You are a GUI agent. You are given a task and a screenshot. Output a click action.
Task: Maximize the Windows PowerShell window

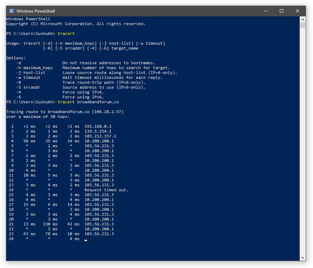[282, 11]
